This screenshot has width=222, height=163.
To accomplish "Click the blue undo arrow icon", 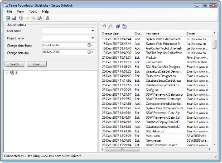I will point(104,26).
